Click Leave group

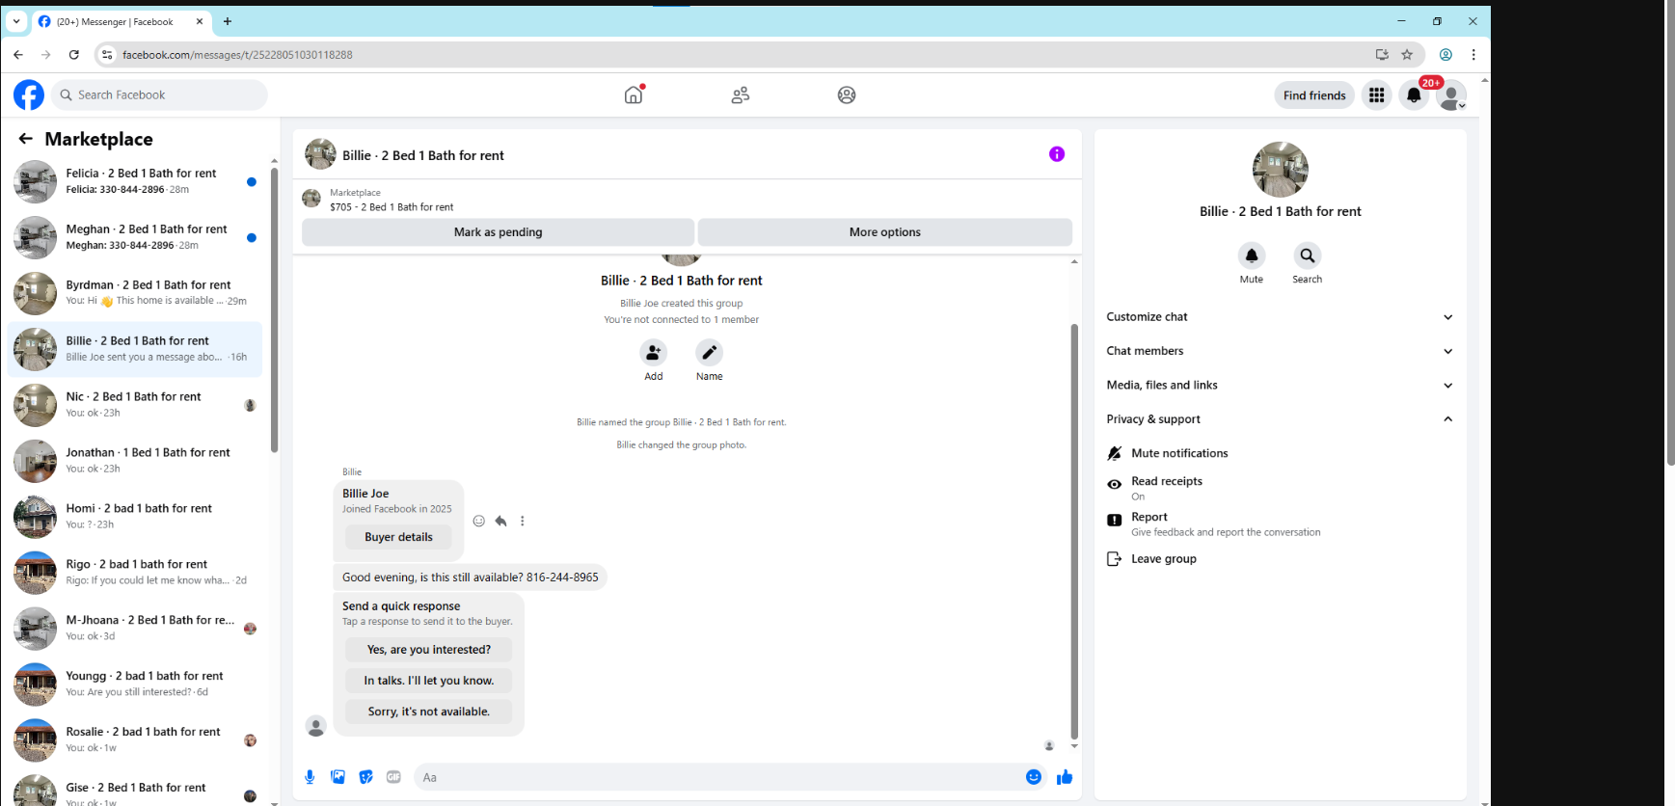1280,559
